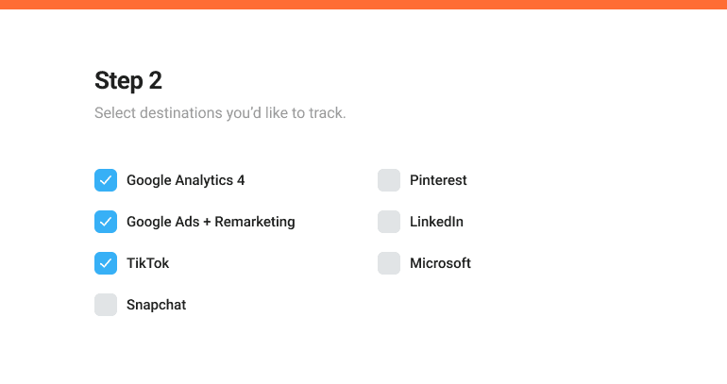Click the Google Ads + Remarketing label
This screenshot has height=384, width=727.
(x=211, y=222)
